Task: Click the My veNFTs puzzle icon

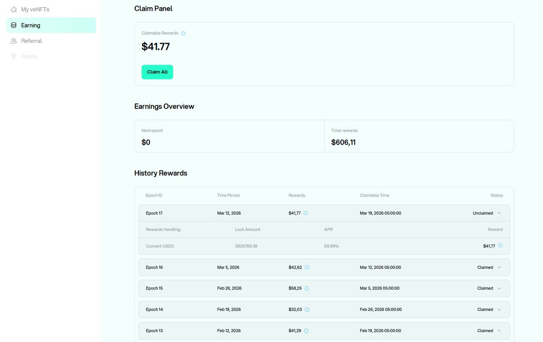Action: tap(14, 9)
